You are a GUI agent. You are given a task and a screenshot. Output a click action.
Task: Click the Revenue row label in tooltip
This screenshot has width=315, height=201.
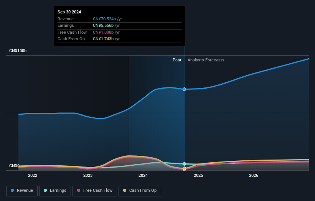pos(66,19)
